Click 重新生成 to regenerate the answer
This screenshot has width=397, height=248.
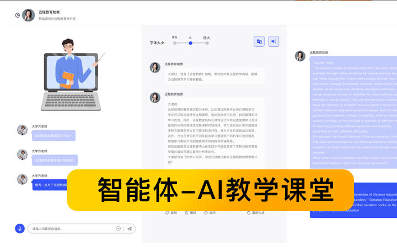(256, 212)
